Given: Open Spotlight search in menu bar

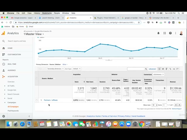Looking at the screenshot, I should [179, 13].
